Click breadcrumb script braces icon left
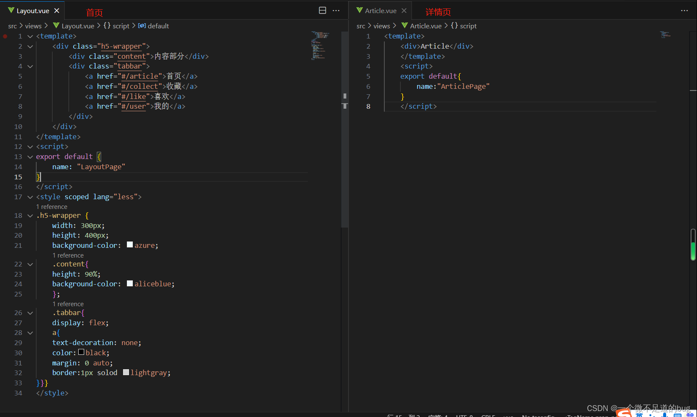 (107, 25)
